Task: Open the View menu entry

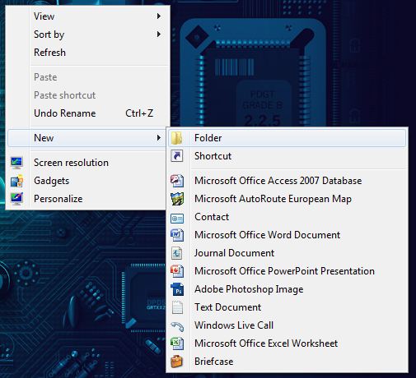Action: 87,16
